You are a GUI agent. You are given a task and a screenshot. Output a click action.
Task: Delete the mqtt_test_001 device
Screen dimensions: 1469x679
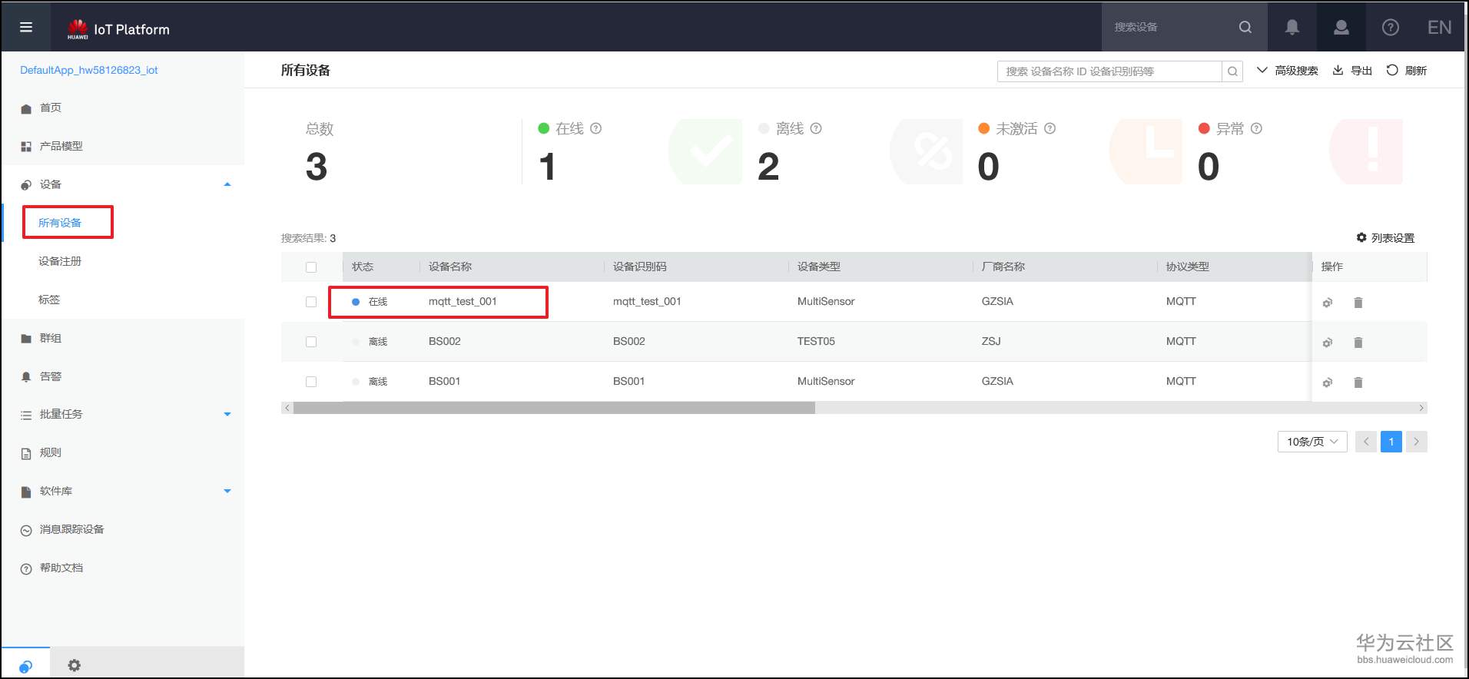tap(1358, 303)
